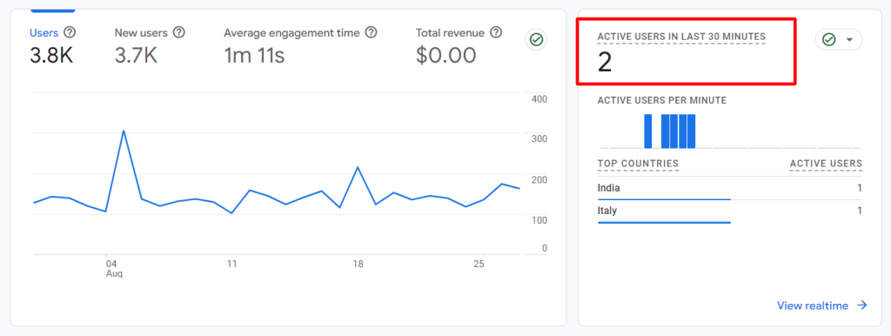Click the ACTIVE USERS IN LAST 30 MINUTES label

click(x=681, y=37)
